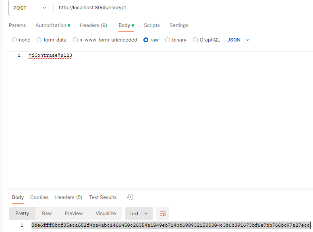Viewport: 313px width, 232px height.
Task: Click line number 1 in request editor
Action: [x=19, y=55]
